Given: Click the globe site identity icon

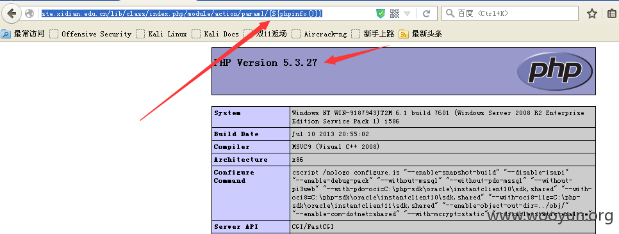Looking at the screenshot, I should (x=29, y=14).
